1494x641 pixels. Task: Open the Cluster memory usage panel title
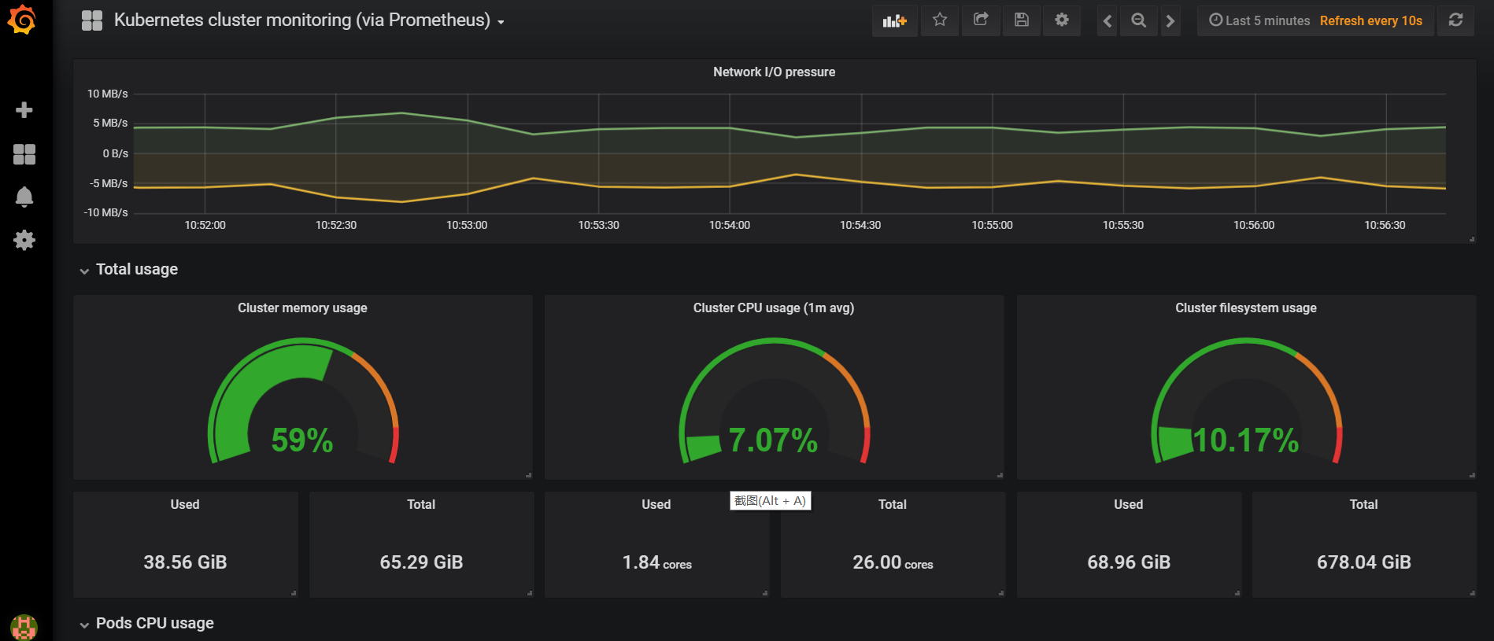point(302,308)
